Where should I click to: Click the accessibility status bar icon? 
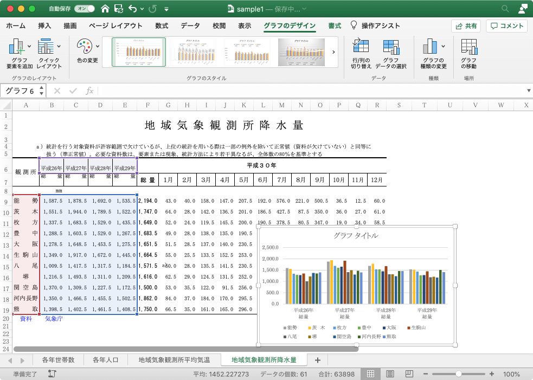click(x=52, y=374)
